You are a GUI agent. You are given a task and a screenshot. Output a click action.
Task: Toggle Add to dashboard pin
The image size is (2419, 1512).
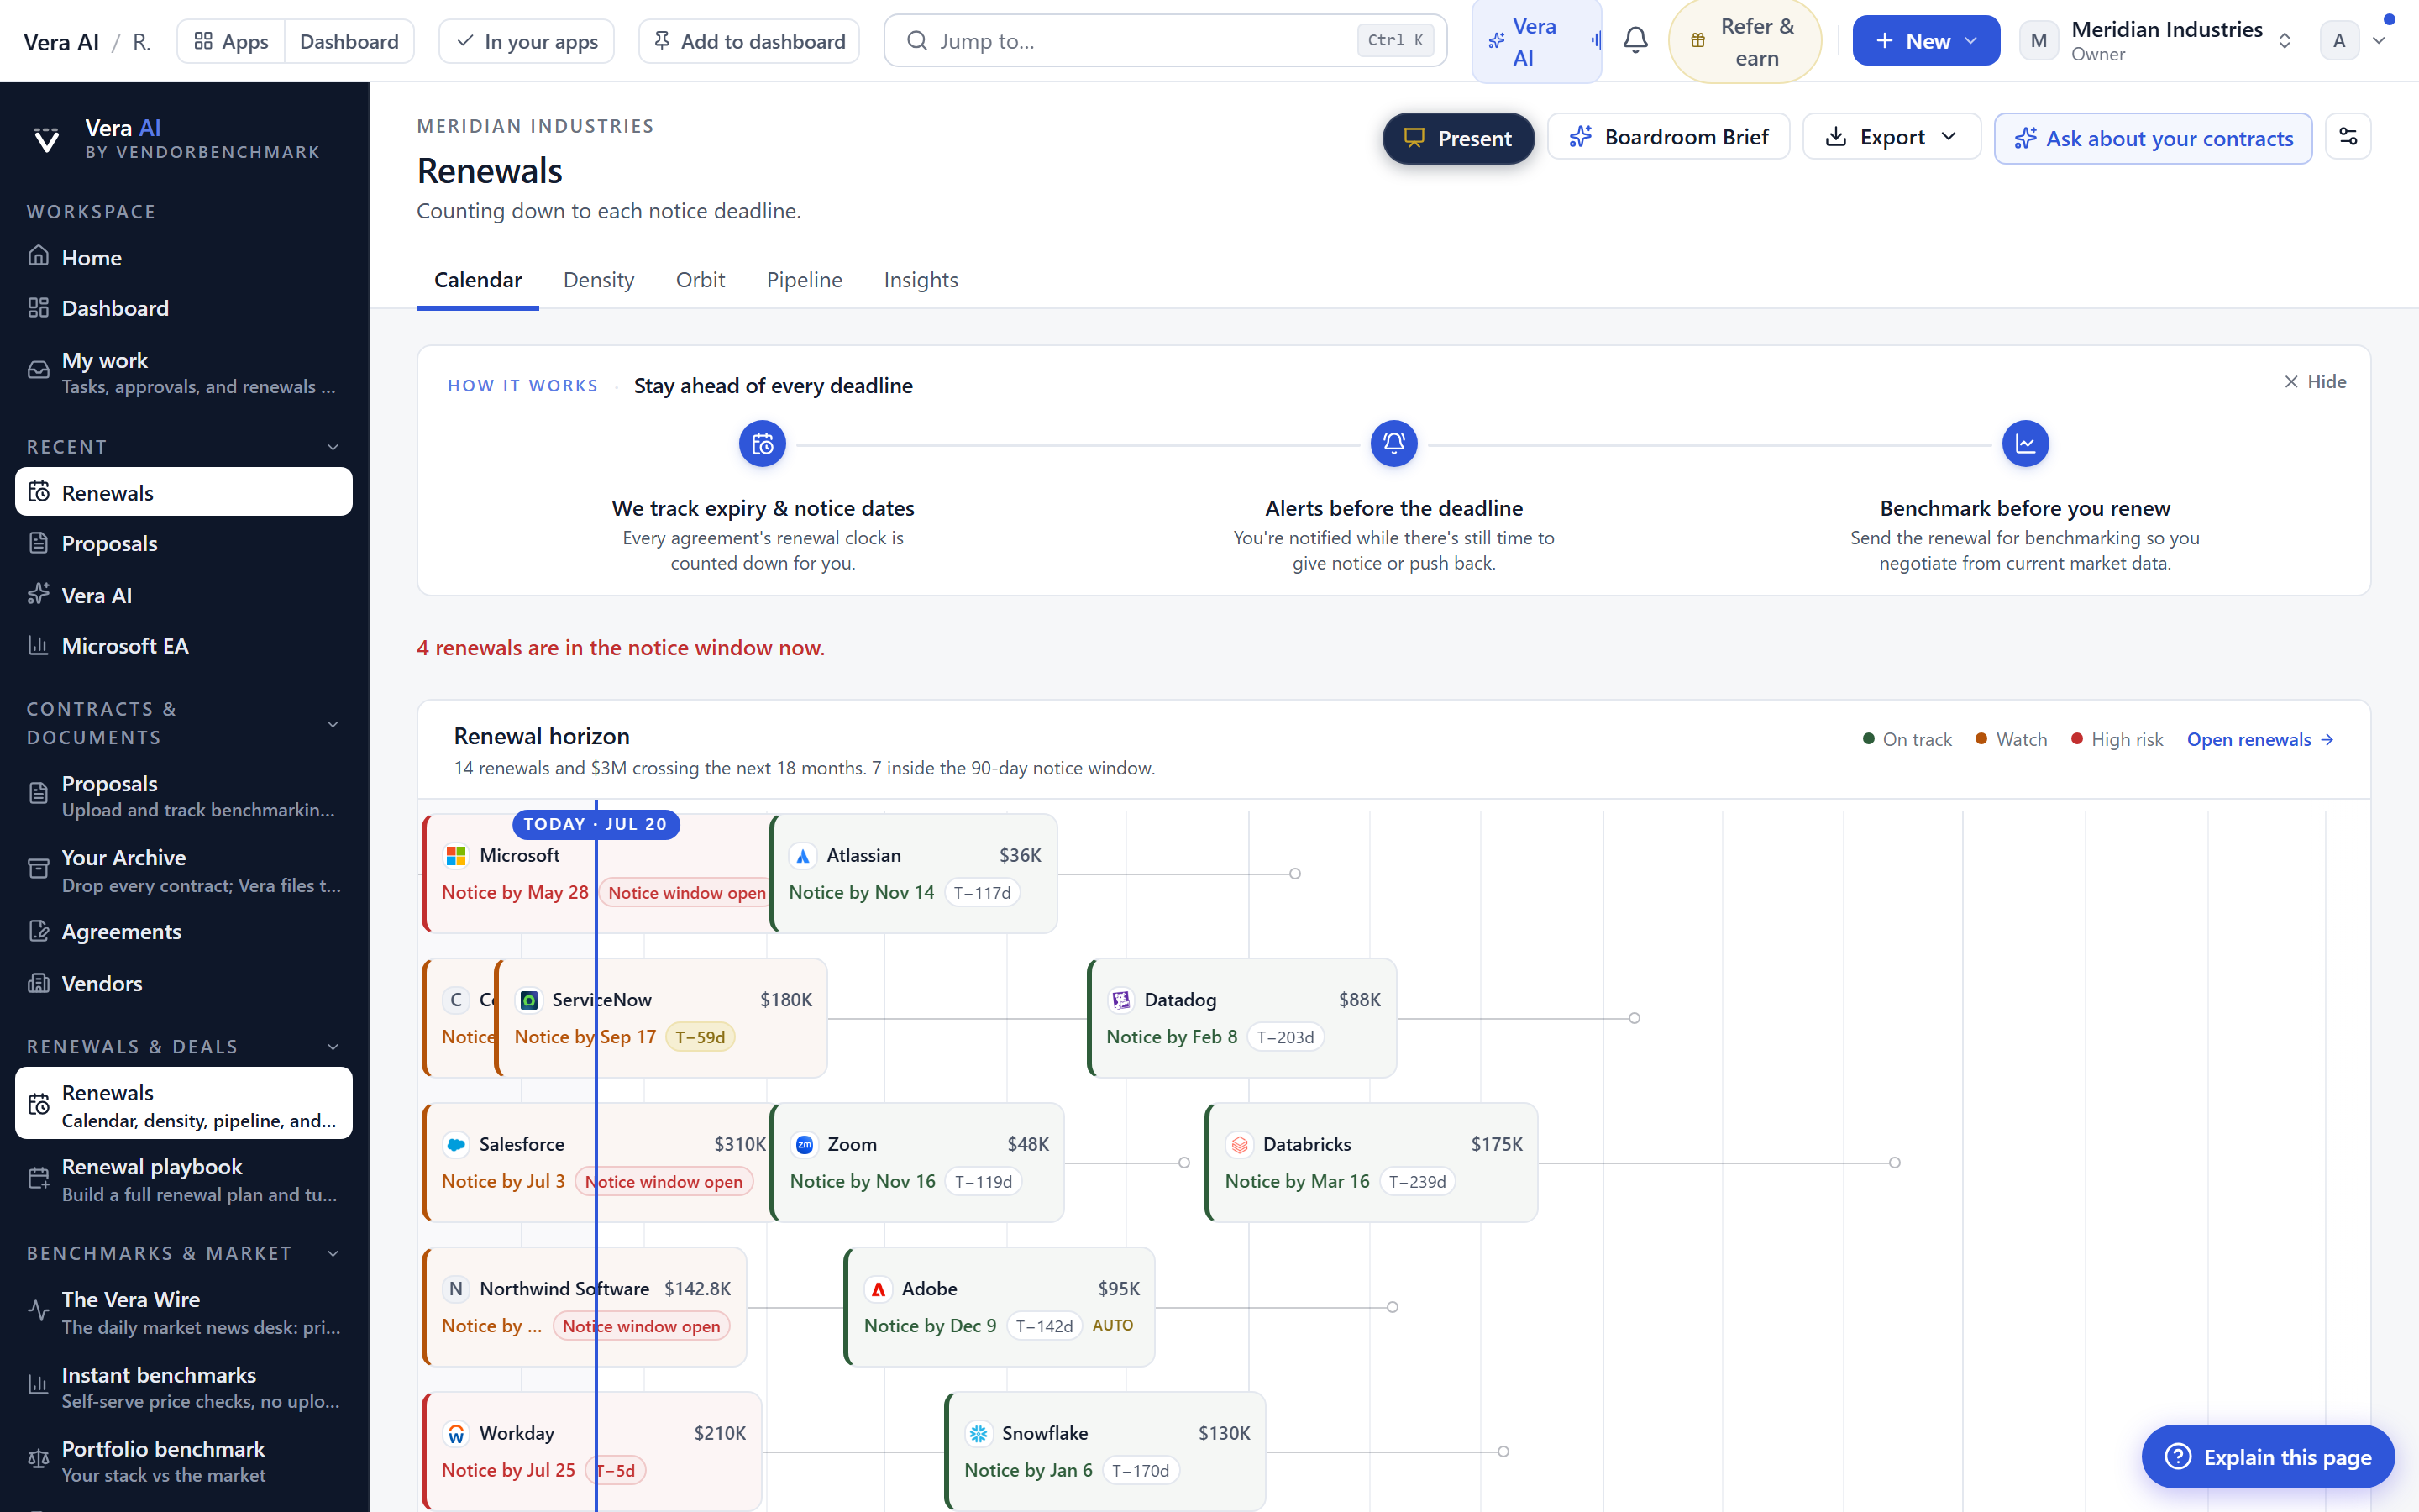748,41
